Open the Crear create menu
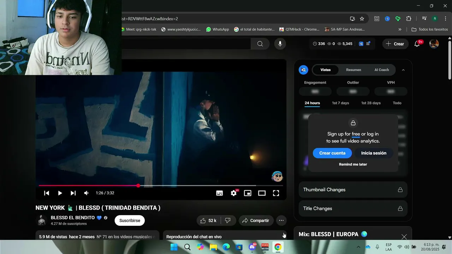452x254 pixels. click(395, 44)
